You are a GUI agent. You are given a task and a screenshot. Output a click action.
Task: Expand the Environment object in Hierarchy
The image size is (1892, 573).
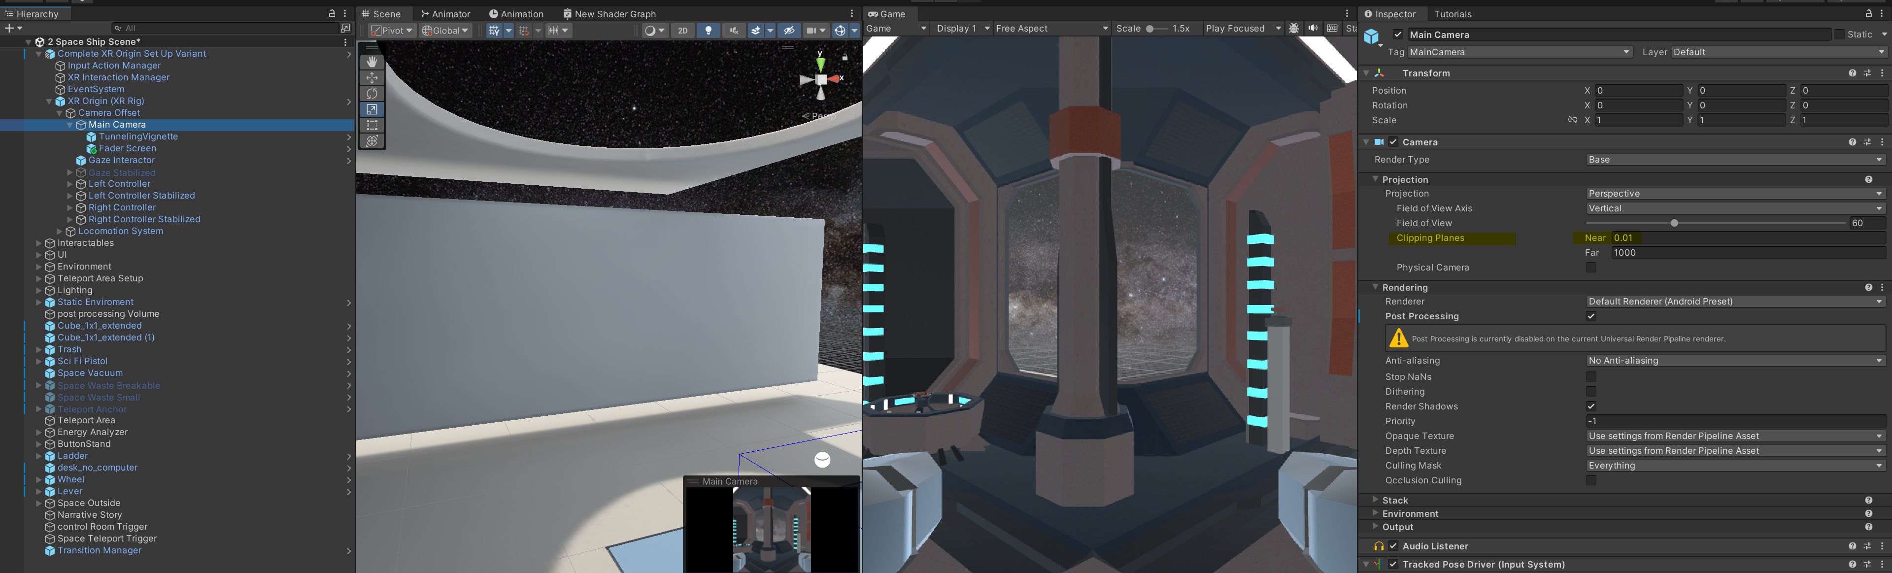click(x=39, y=267)
